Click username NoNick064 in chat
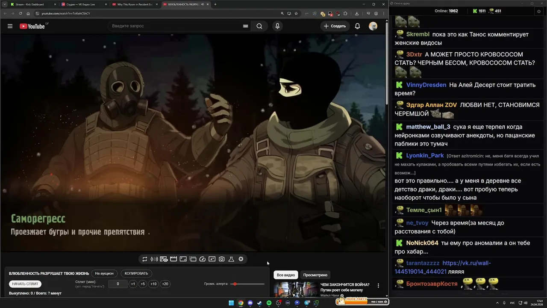The image size is (547, 308). click(x=422, y=243)
